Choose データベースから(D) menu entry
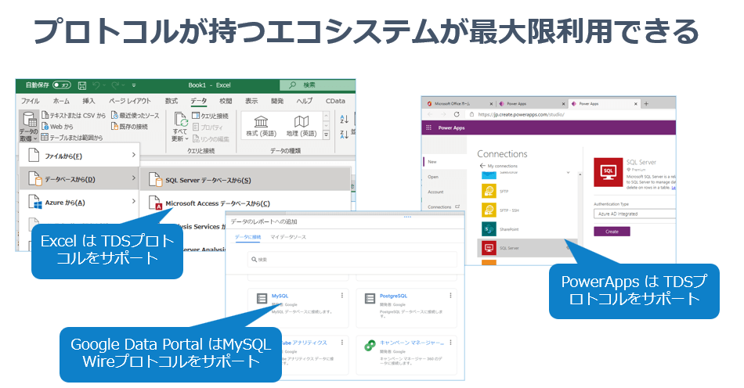Image resolution: width=744 pixels, height=388 pixels. [x=79, y=178]
